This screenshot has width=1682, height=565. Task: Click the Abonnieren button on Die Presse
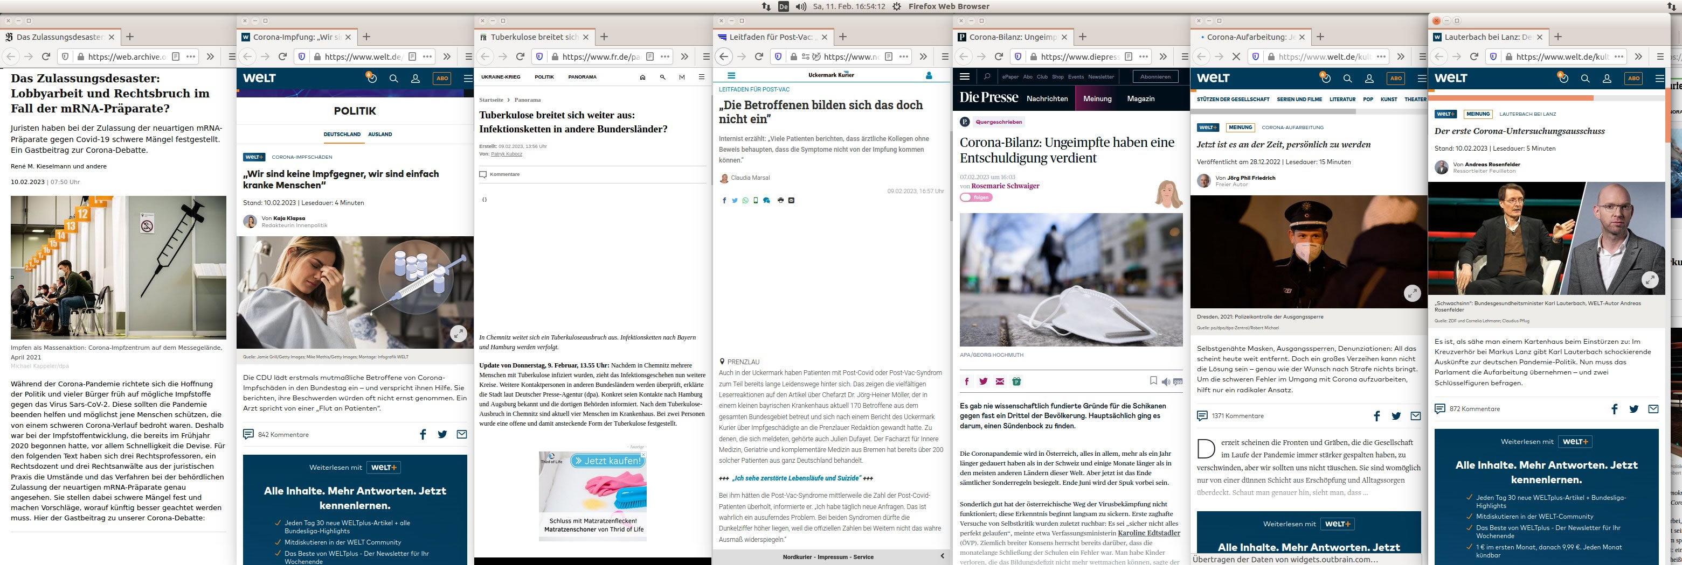pos(1155,77)
